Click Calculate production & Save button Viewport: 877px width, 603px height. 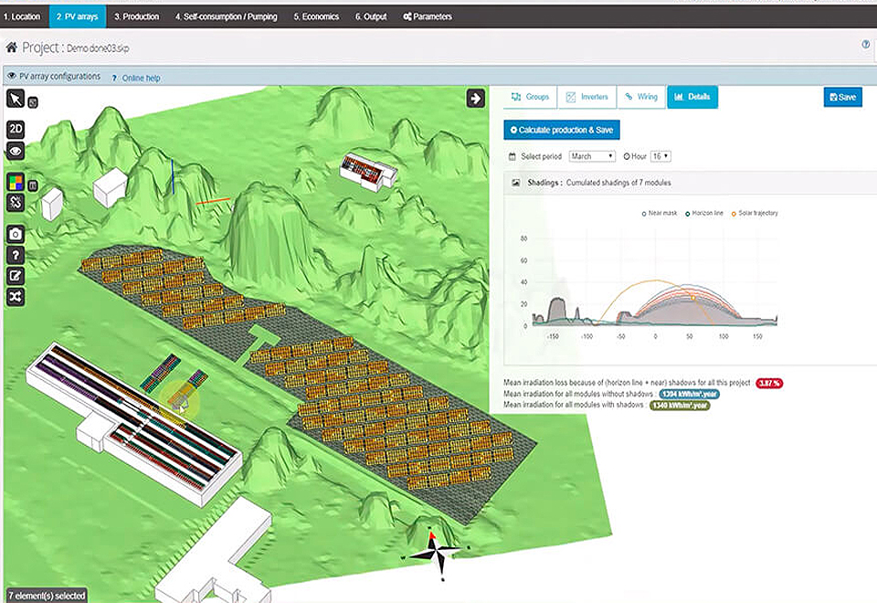[x=561, y=130]
